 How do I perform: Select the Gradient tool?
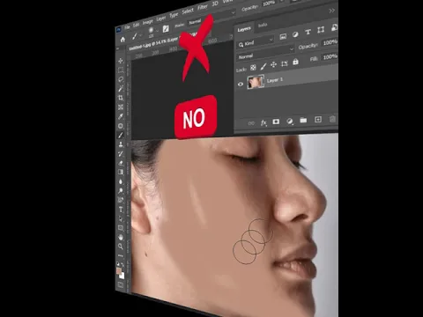[x=121, y=173]
